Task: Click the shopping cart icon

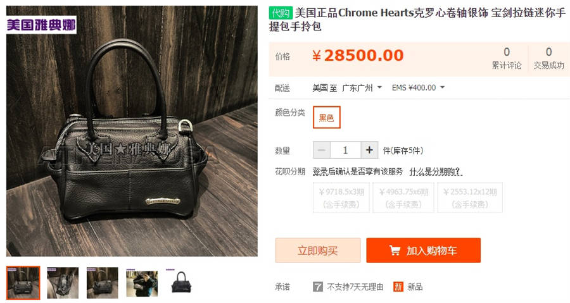Action: (x=395, y=250)
